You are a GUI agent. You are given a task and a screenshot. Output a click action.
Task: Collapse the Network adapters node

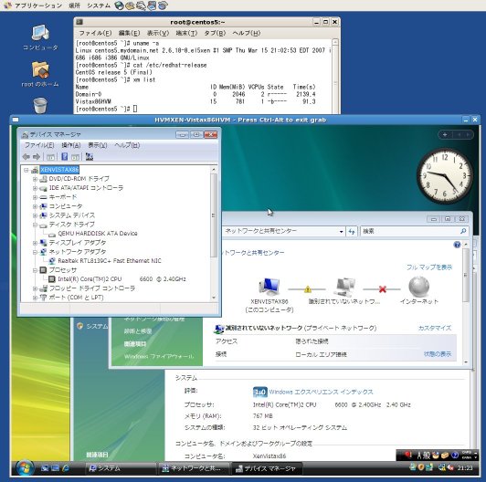pos(35,252)
